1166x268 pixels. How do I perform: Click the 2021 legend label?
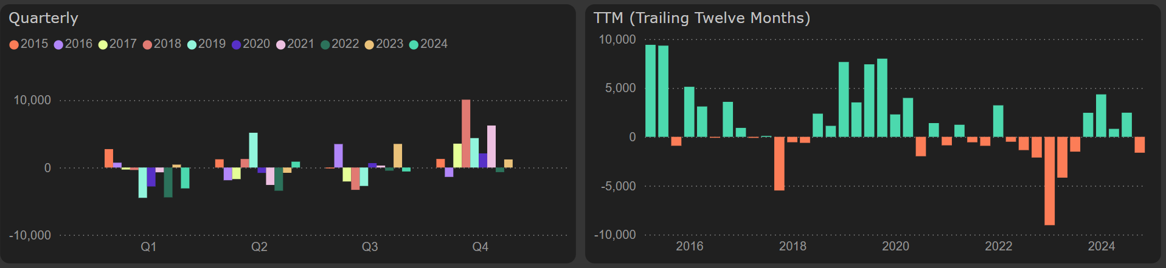point(300,44)
